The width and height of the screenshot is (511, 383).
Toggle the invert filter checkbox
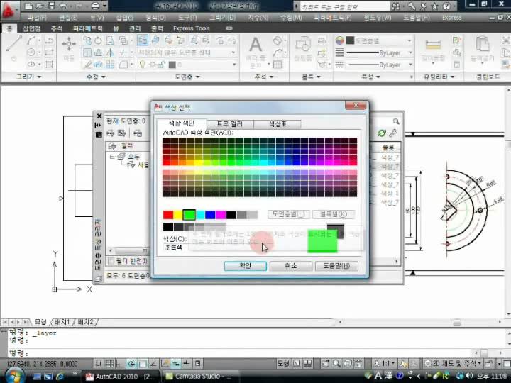(x=111, y=261)
